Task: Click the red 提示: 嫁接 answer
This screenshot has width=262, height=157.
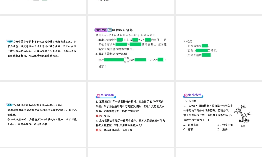Action: (x=103, y=116)
